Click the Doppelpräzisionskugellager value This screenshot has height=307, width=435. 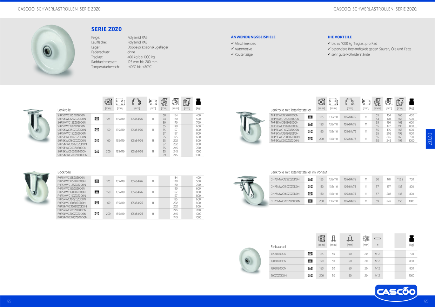[148, 47]
